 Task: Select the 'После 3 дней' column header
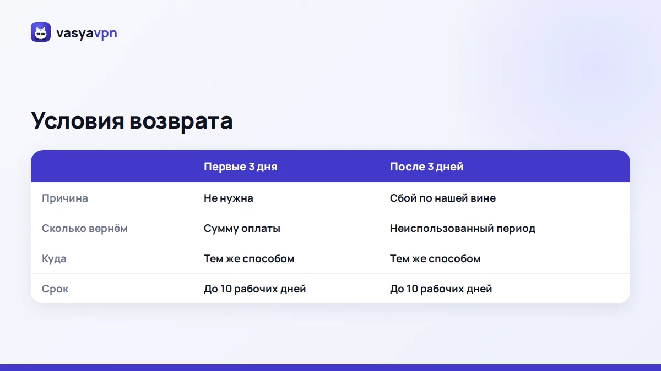click(427, 167)
